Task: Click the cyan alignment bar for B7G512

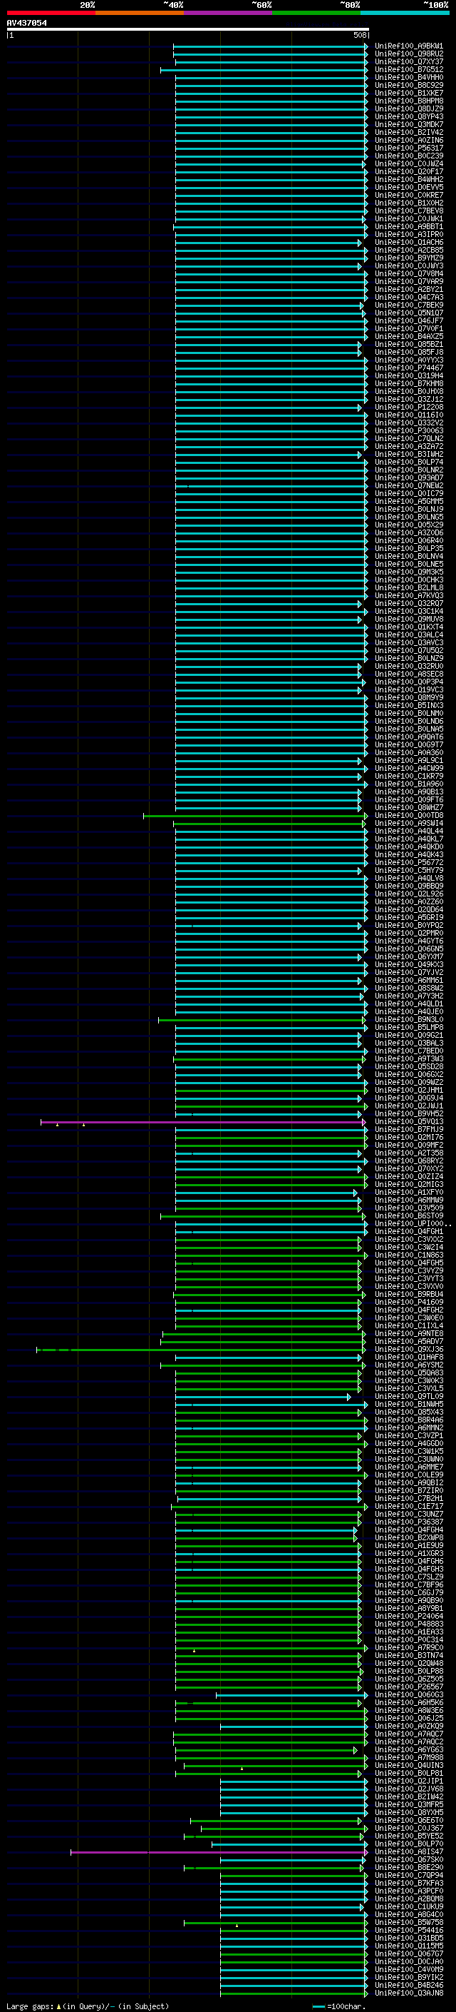Action: coord(264,70)
